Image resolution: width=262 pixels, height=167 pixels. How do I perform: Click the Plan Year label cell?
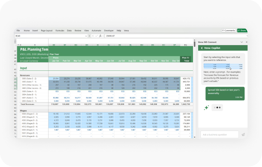[x=54, y=54]
